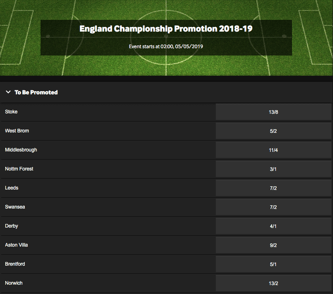Select Norwich odds 13/2

pos(273,283)
